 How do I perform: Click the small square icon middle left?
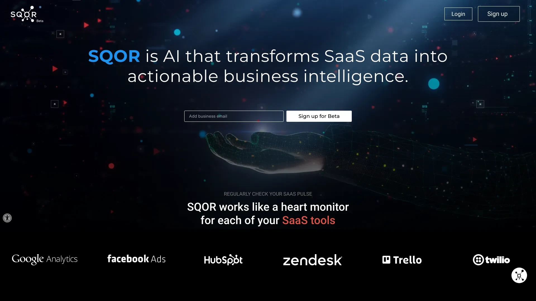coord(55,104)
